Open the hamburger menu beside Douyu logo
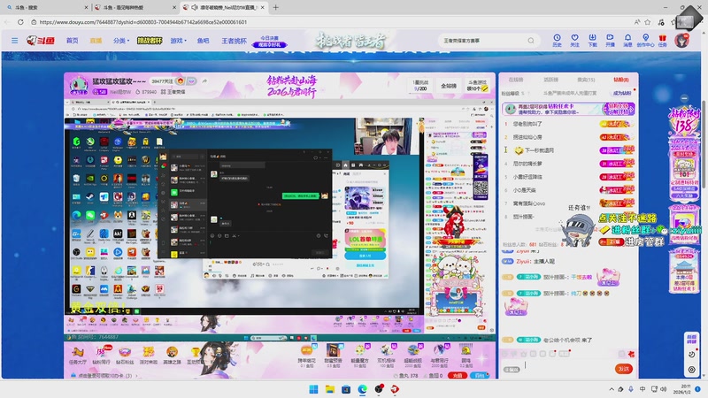This screenshot has height=398, width=708. point(14,41)
